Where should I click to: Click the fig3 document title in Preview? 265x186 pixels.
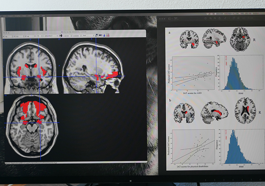pos(176,18)
